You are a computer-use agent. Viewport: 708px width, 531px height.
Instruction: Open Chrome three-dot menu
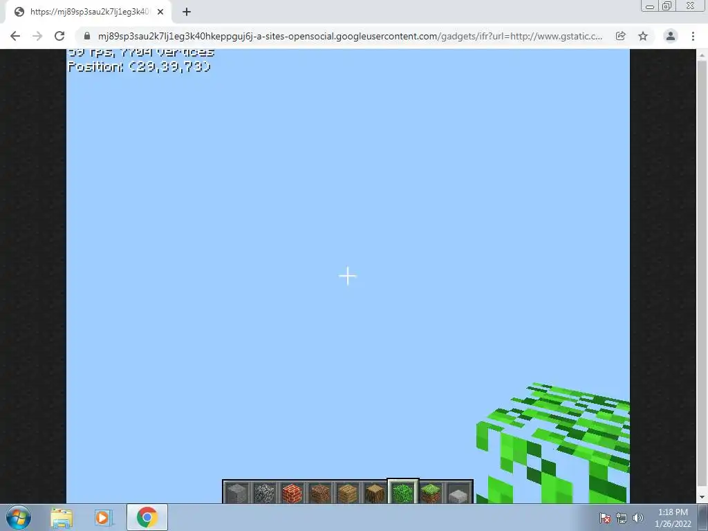coord(693,36)
